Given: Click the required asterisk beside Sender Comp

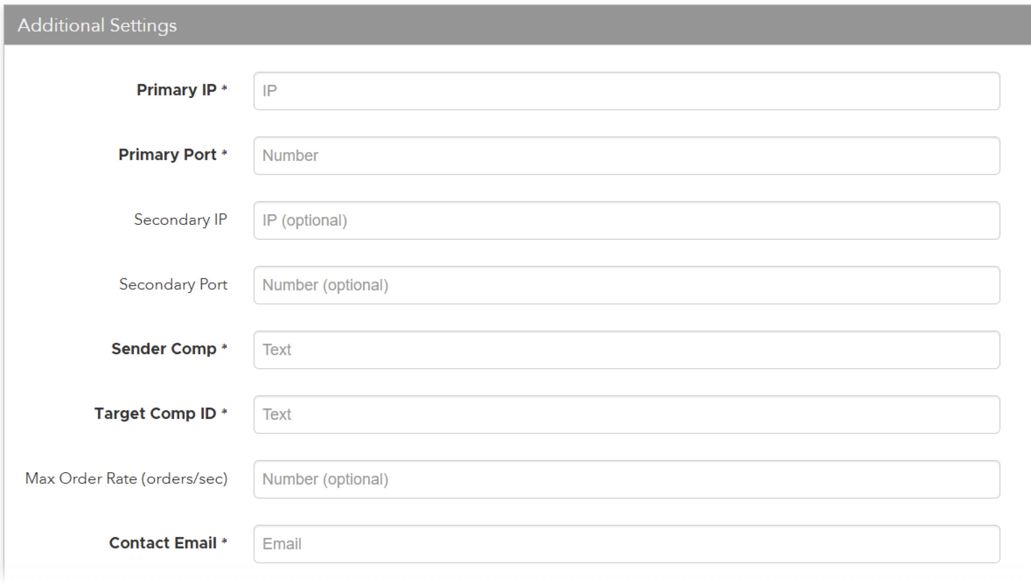Looking at the screenshot, I should (x=224, y=348).
